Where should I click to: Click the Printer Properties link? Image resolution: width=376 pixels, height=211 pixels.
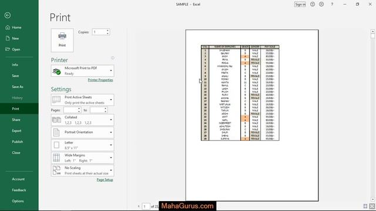(x=100, y=80)
